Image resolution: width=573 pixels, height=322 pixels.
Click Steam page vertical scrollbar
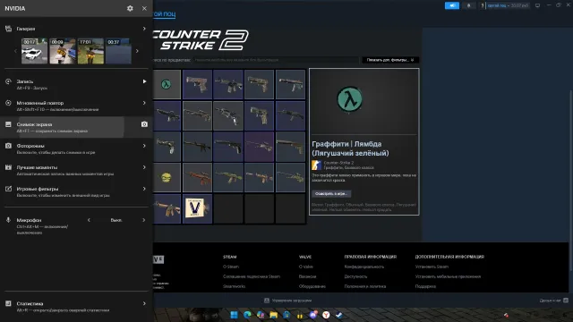570,181
